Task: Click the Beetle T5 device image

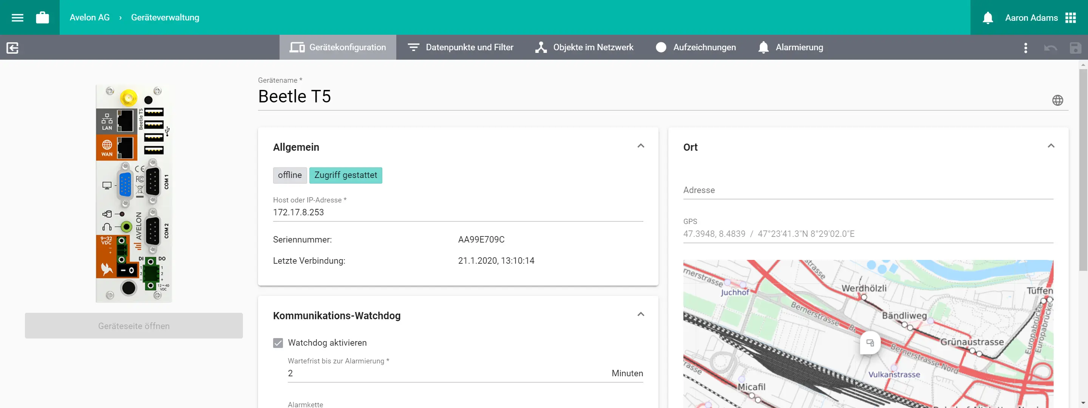Action: click(x=134, y=193)
